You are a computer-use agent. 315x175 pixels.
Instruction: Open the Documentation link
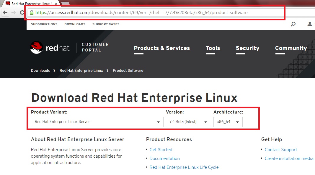click(164, 158)
